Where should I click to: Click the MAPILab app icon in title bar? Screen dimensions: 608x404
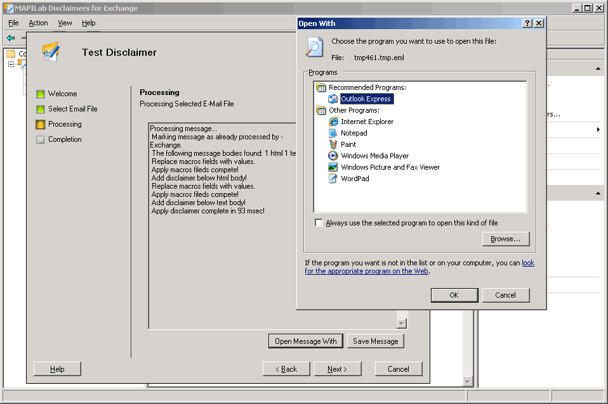tap(8, 8)
